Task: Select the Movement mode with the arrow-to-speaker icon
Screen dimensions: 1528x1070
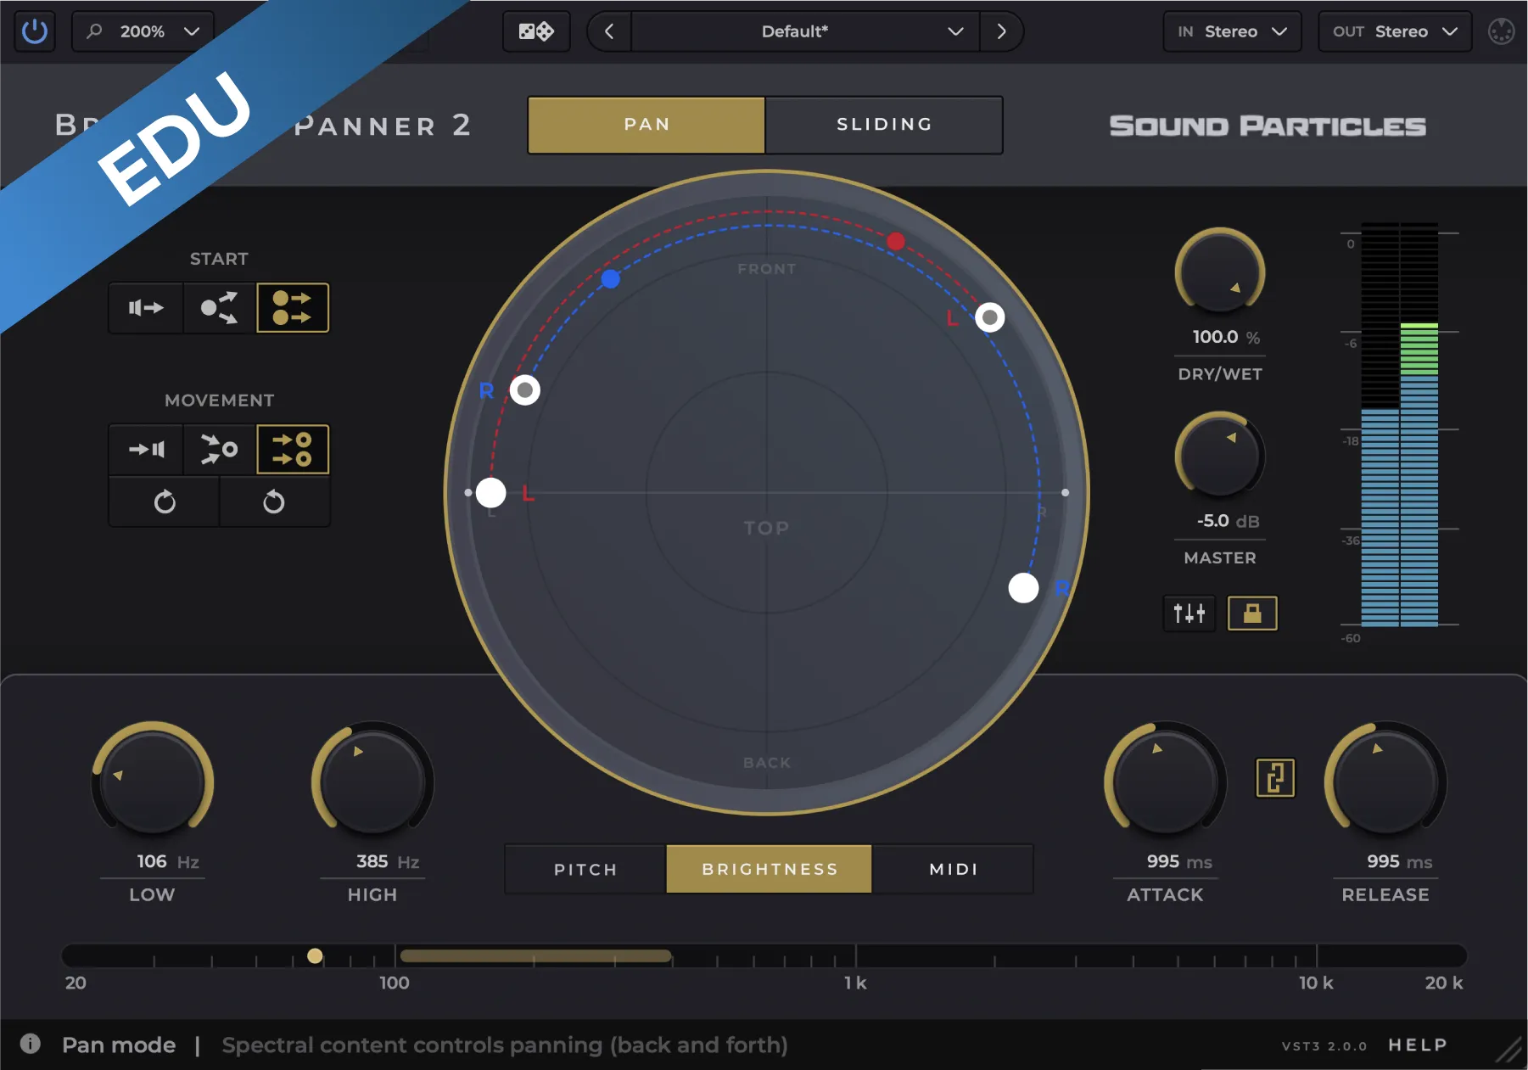Action: pos(146,449)
